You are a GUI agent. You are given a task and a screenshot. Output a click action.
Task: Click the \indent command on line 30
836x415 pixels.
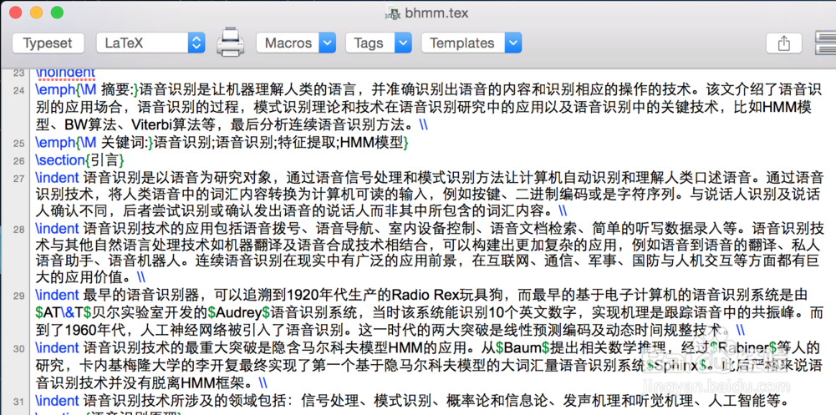pyautogui.click(x=57, y=348)
